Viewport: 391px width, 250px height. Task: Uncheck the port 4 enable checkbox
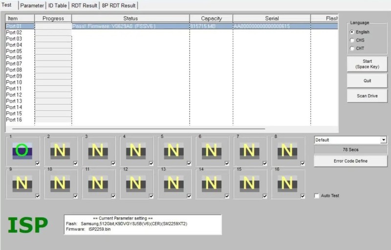[x=152, y=164]
